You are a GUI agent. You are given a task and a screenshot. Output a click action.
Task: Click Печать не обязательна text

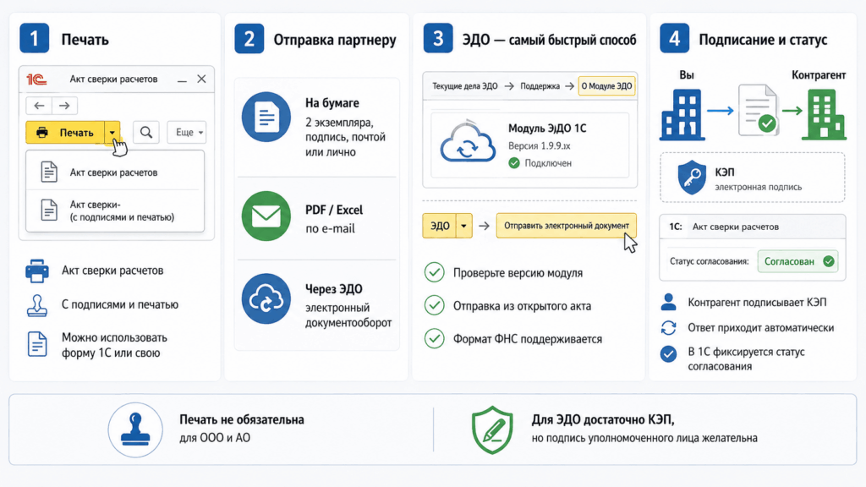[242, 419]
